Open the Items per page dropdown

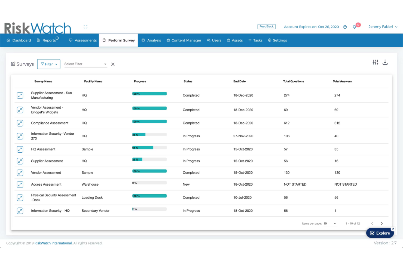(x=330, y=223)
